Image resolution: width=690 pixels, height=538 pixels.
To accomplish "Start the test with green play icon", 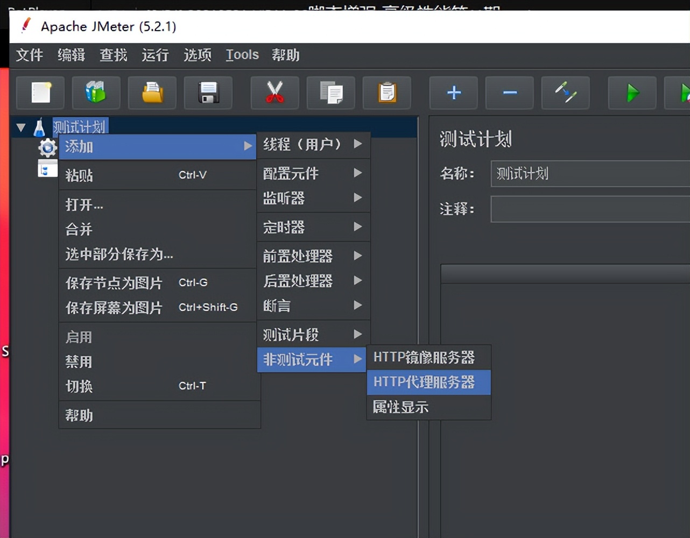I will 632,93.
